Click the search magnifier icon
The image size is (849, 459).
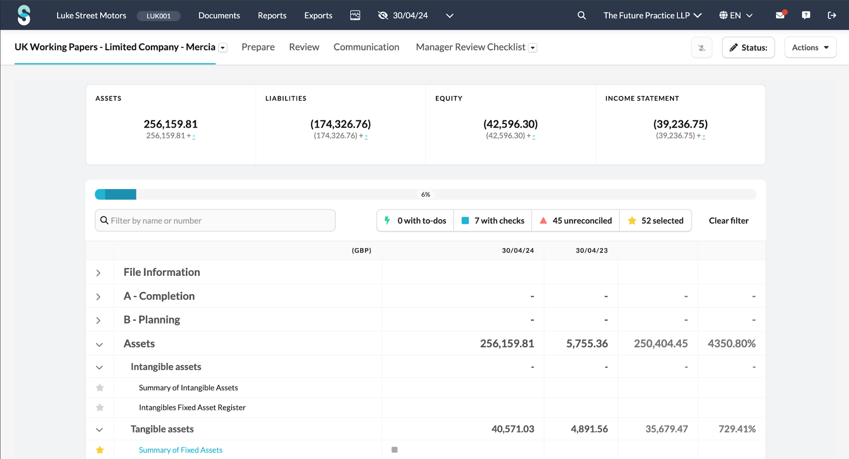tap(581, 15)
